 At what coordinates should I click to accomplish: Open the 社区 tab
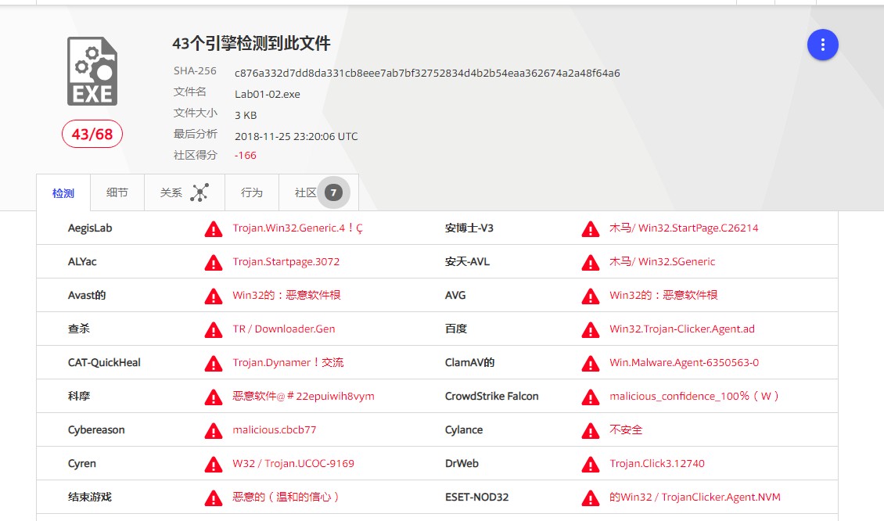click(x=318, y=193)
